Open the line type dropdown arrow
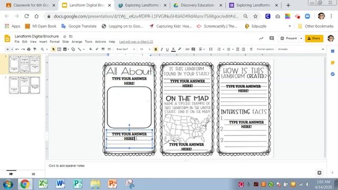Image resolution: width=338 pixels, height=190 pixels. 83,49
